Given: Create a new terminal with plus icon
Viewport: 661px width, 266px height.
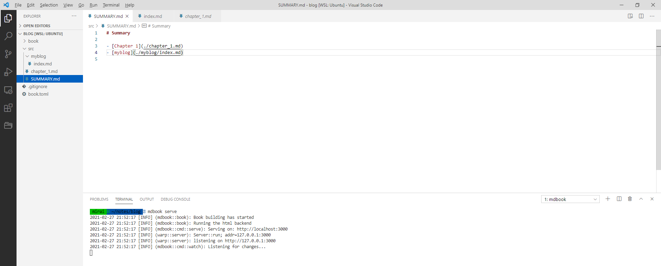Looking at the screenshot, I should point(608,199).
